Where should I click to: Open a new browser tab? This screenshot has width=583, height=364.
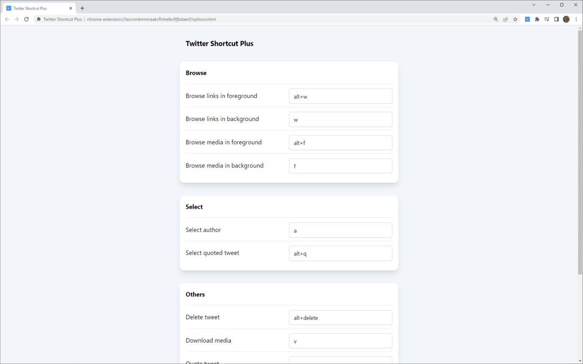coord(82,8)
